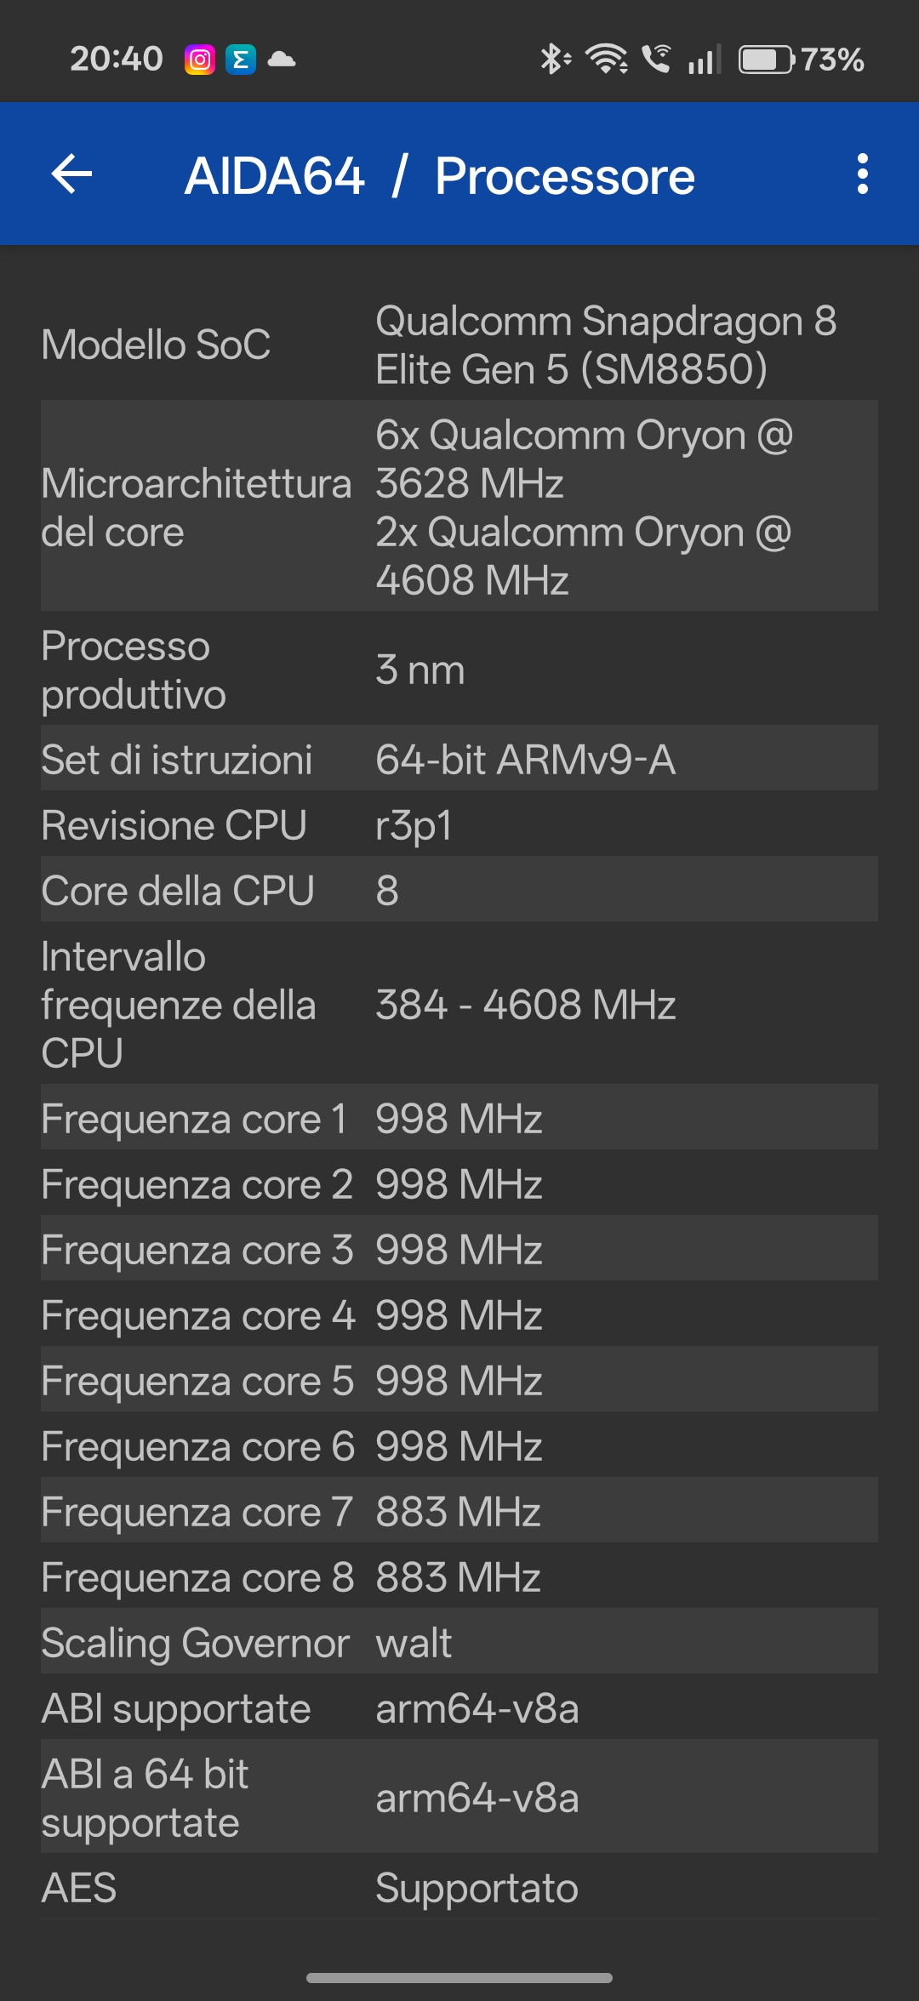Tap the Set di istruzioni row
The image size is (919, 2001).
coord(459,759)
